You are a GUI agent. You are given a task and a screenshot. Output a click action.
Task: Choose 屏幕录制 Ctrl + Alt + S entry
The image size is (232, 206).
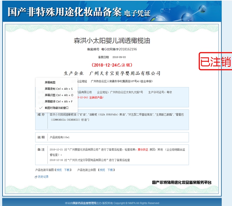[59, 89]
